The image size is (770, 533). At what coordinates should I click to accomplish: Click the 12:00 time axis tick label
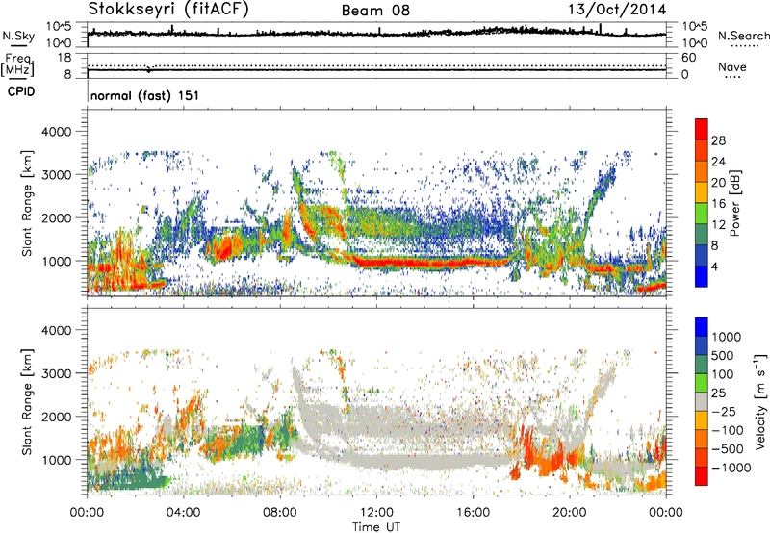376,513
